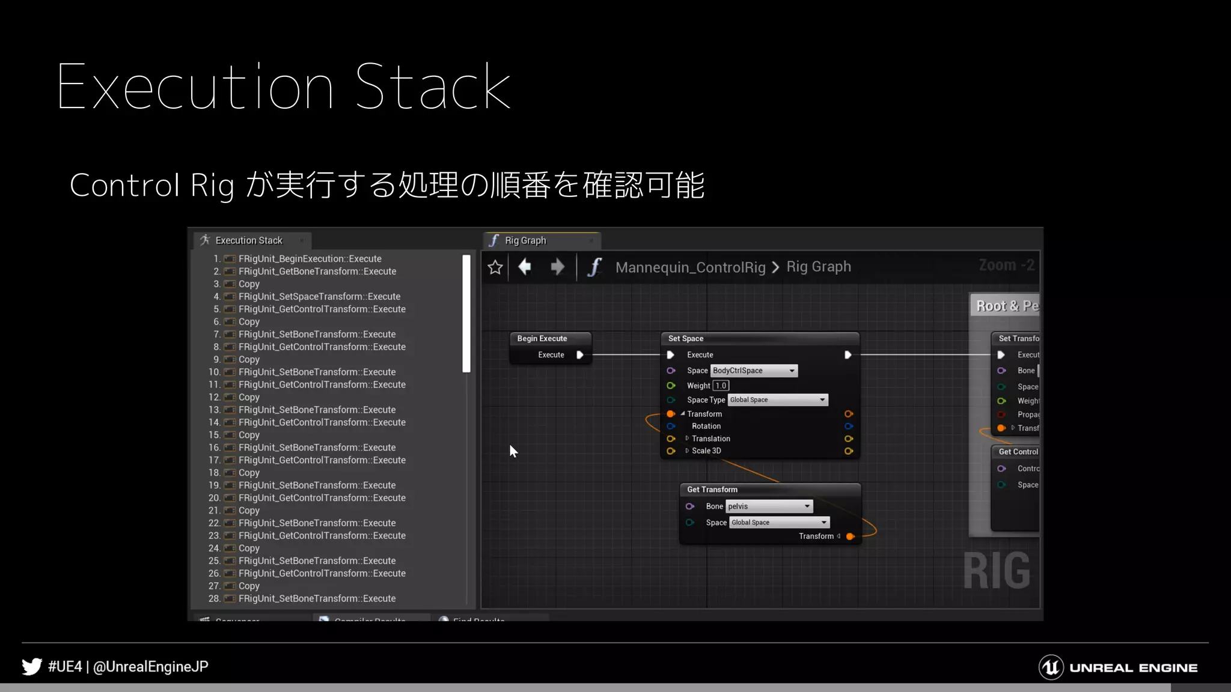
Task: Click the function f icon beside breadcrumb
Action: tap(594, 267)
